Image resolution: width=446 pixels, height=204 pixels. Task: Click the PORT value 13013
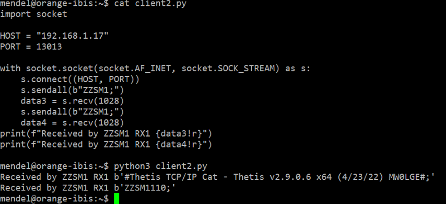[49, 47]
